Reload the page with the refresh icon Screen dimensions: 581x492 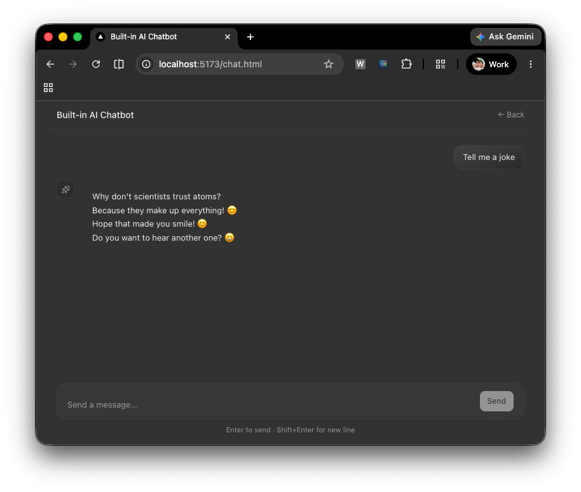tap(96, 64)
